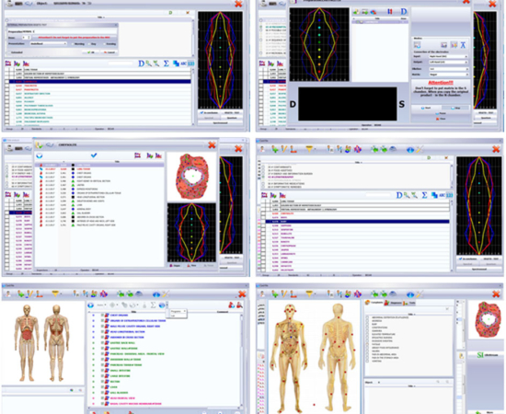Click the overlapping blue squares icon in top-left window

(x=176, y=63)
